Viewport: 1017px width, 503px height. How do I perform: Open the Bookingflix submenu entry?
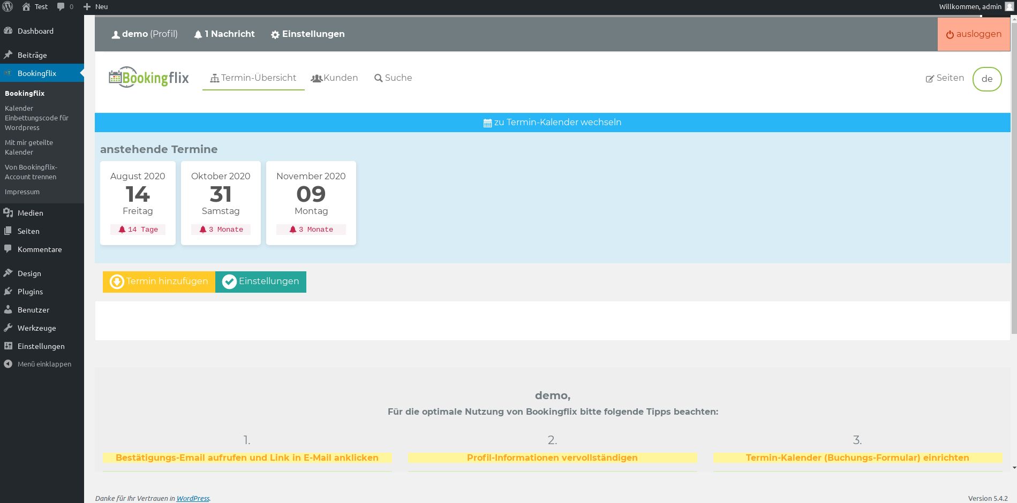pyautogui.click(x=25, y=93)
